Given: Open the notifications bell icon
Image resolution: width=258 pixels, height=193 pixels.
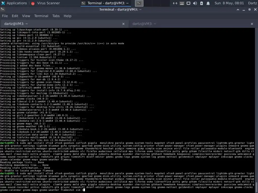Looking at the screenshot, I should [x=208, y=3].
